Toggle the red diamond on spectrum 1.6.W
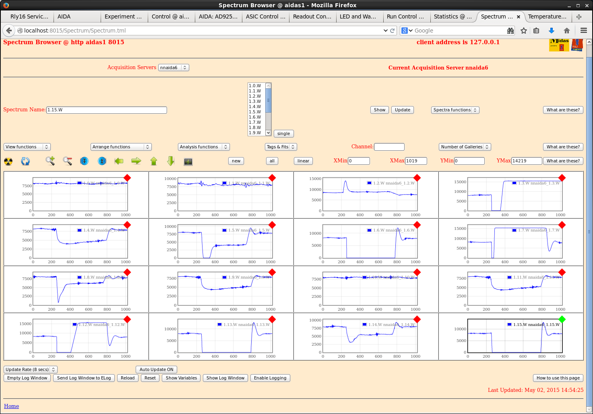 (x=417, y=225)
